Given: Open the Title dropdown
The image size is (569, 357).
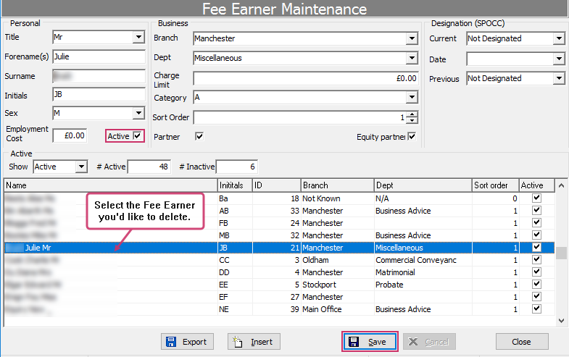Looking at the screenshot, I should click(138, 37).
